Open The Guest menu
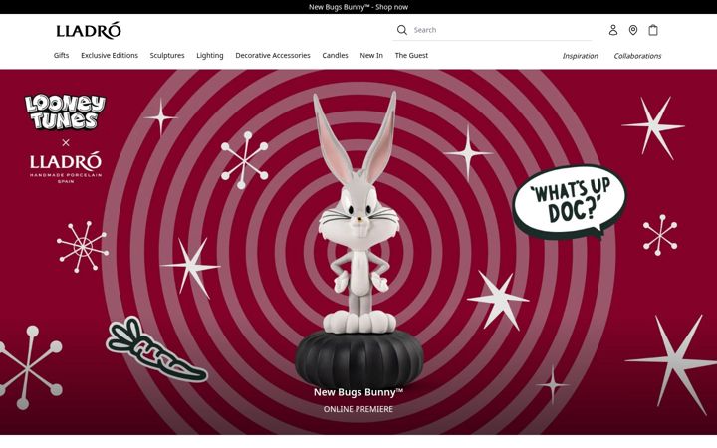Screen dimensions: 717x448 [411, 56]
